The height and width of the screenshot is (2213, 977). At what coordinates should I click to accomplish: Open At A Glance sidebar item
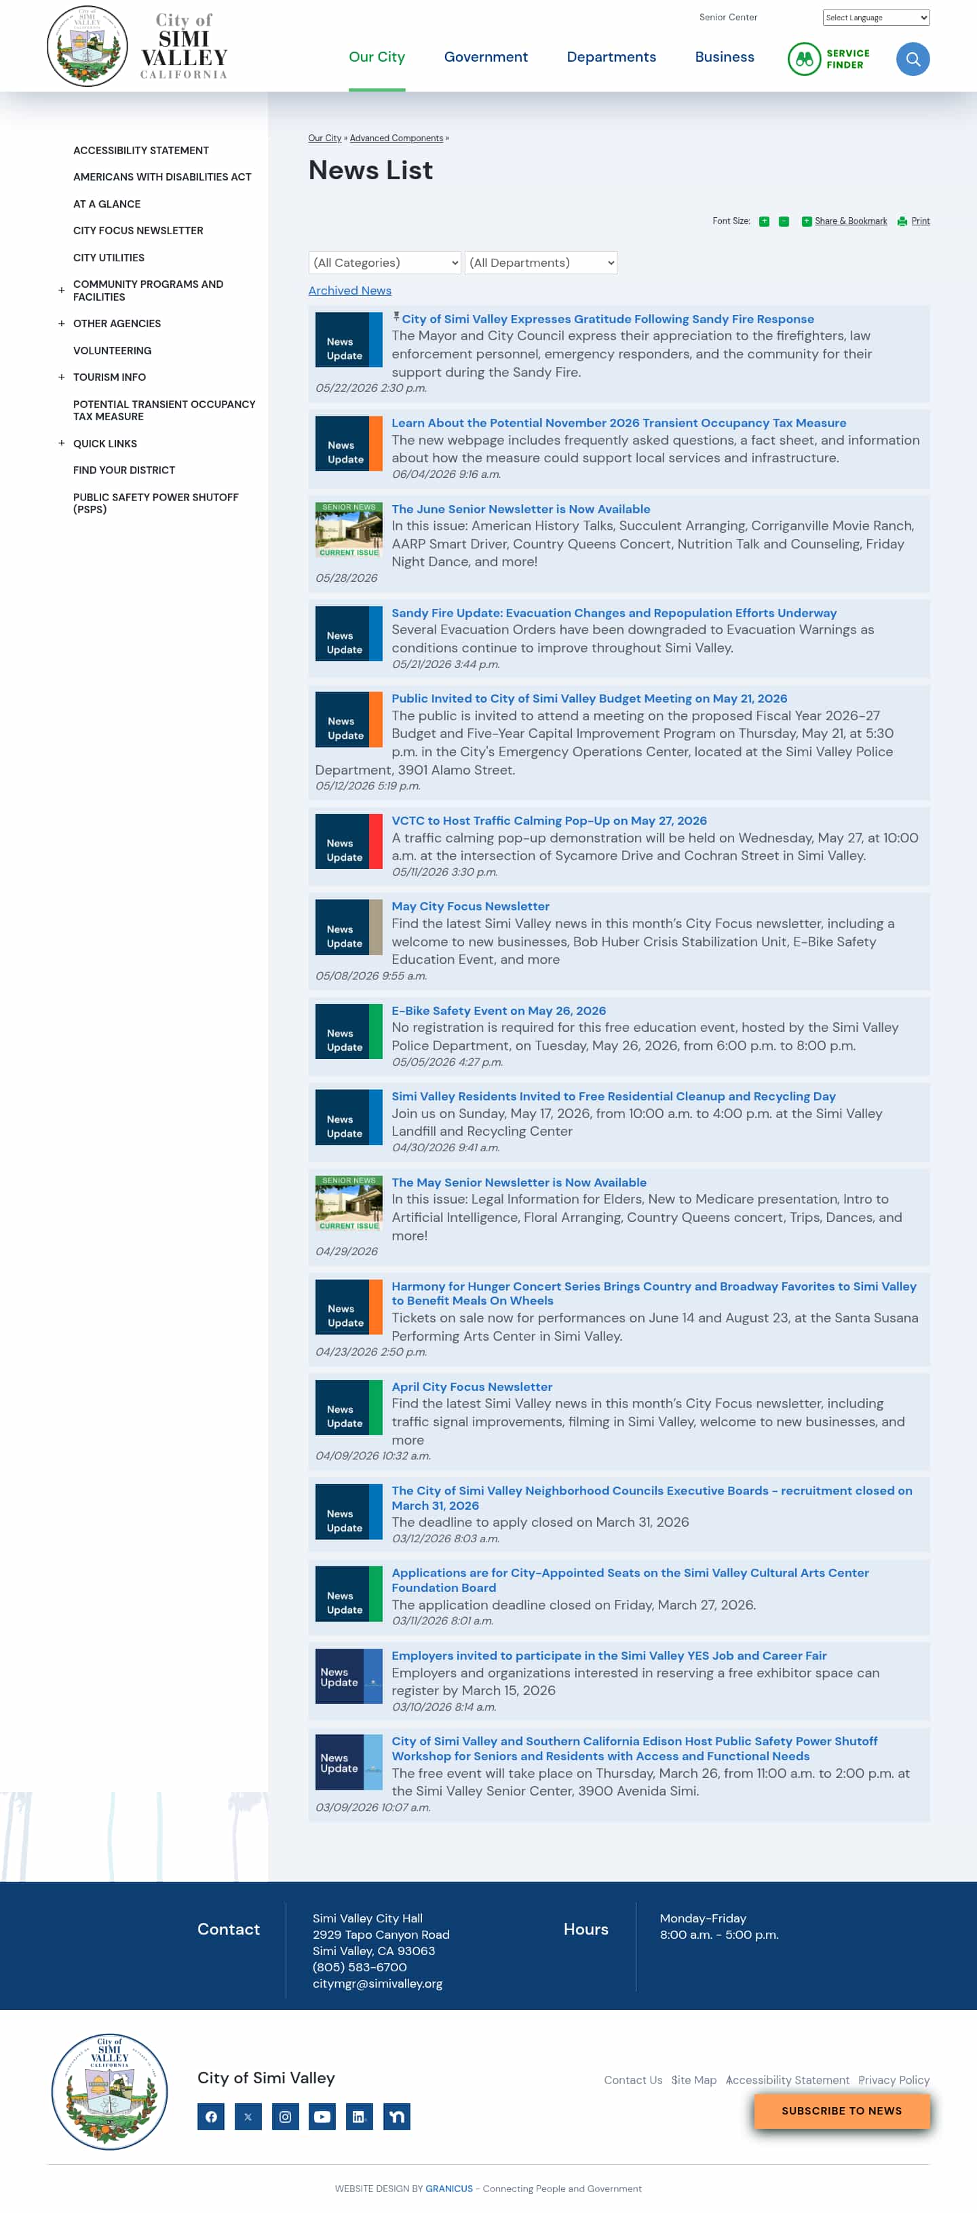coord(107,204)
